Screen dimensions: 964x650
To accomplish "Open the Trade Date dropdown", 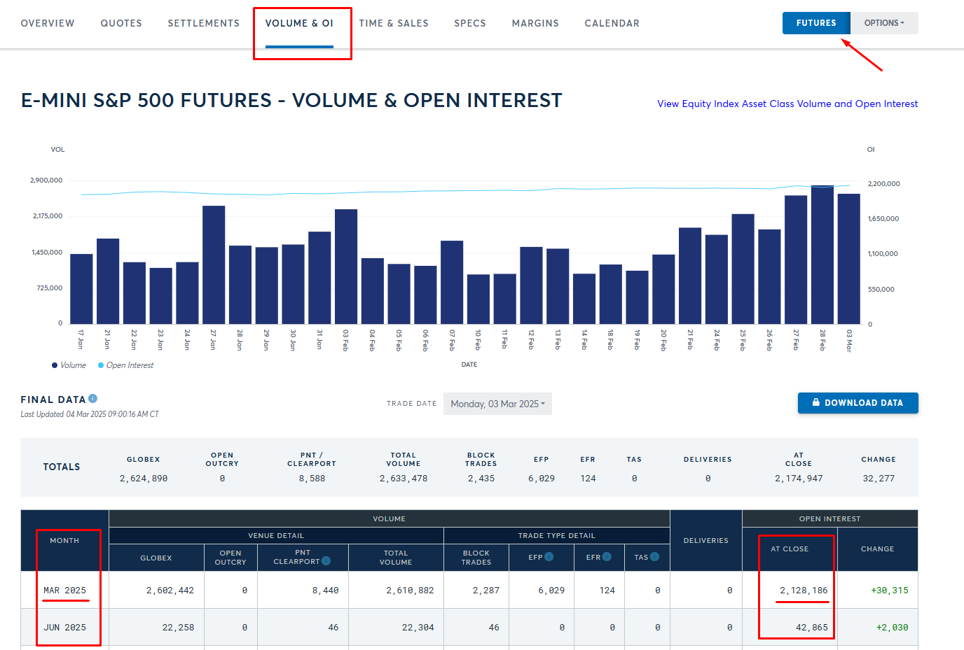I will click(x=497, y=404).
